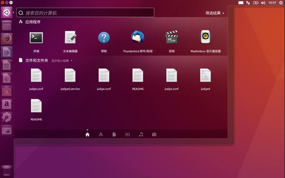The width and height of the screenshot is (285, 178).
Task: Click the 10:07 clock in top panel
Action: 272,3
